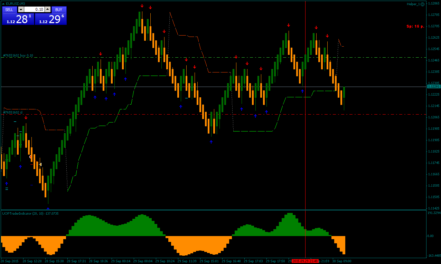Click the 1.12785 price scale label
The height and width of the screenshot is (264, 441).
[434, 15]
